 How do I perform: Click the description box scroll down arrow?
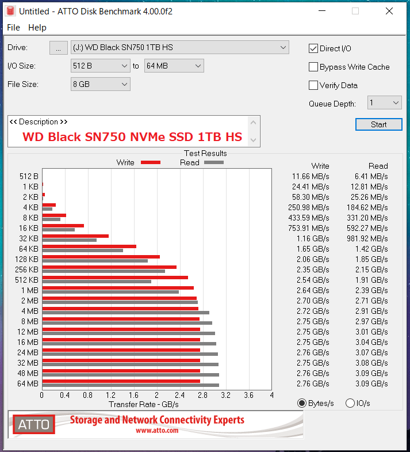pyautogui.click(x=254, y=140)
